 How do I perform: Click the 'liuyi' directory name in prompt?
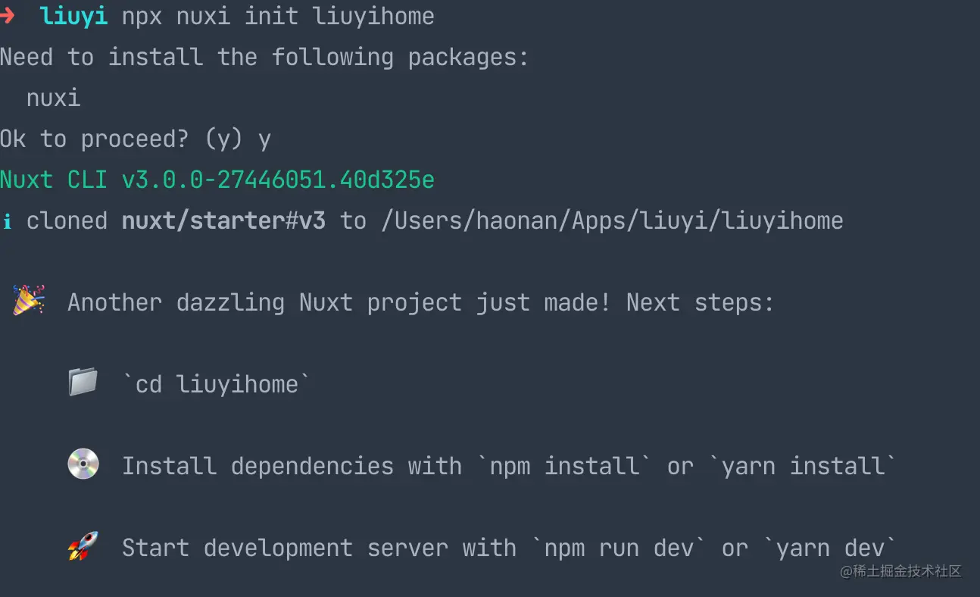pos(74,17)
